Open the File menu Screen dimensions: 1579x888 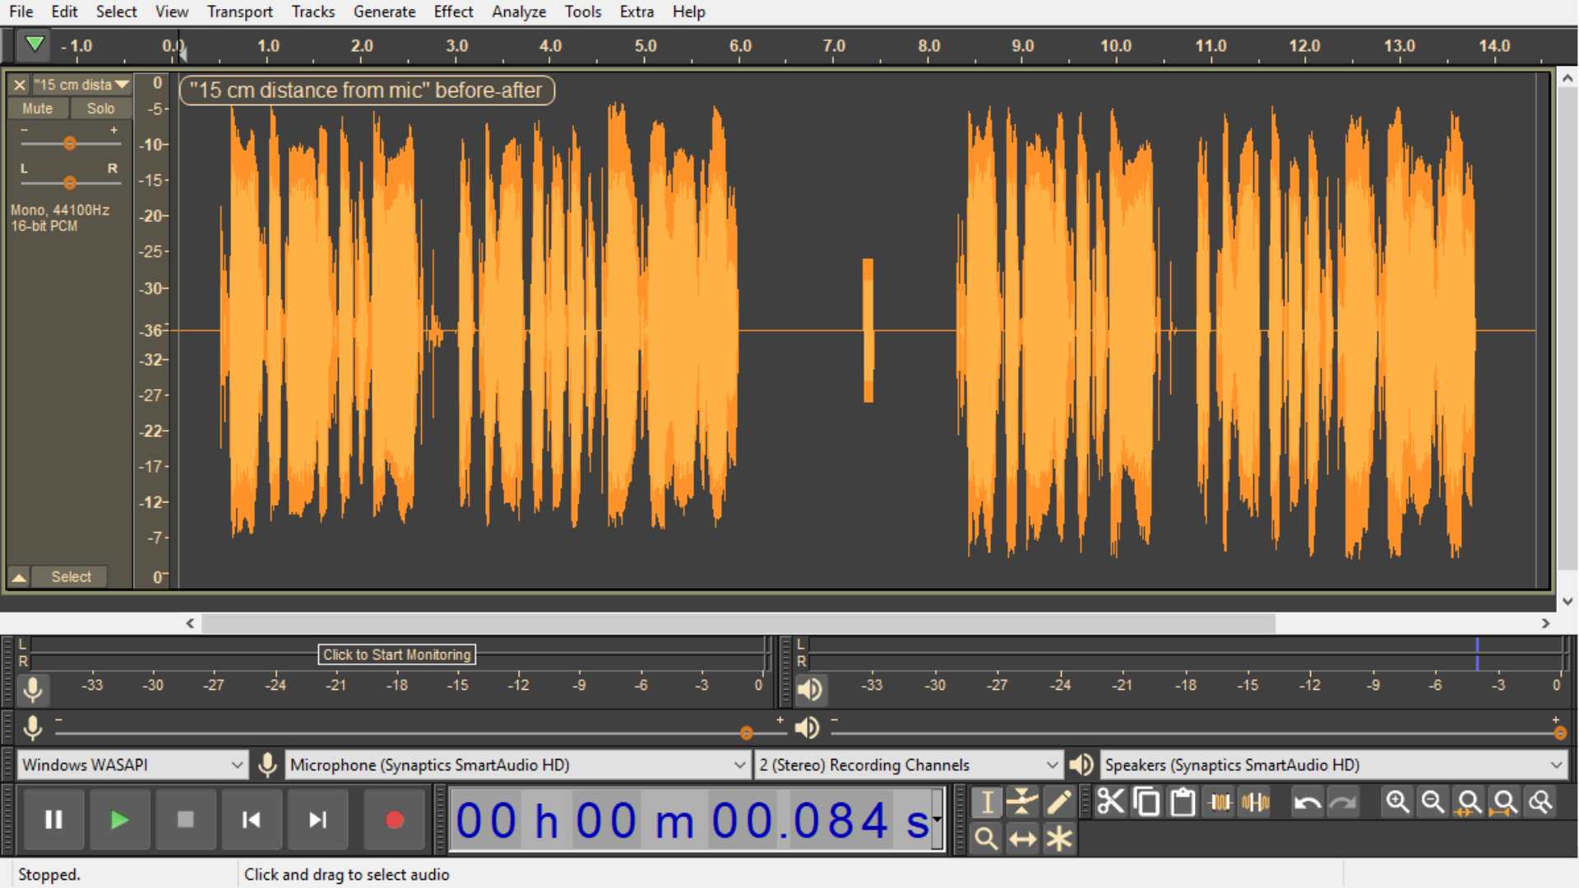[x=21, y=12]
